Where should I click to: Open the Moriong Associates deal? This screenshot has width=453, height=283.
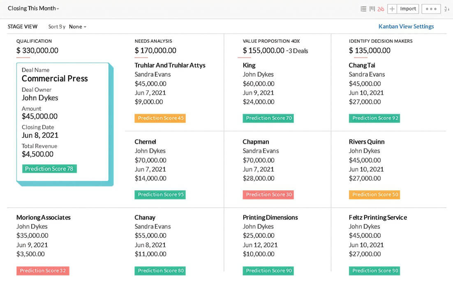43,217
